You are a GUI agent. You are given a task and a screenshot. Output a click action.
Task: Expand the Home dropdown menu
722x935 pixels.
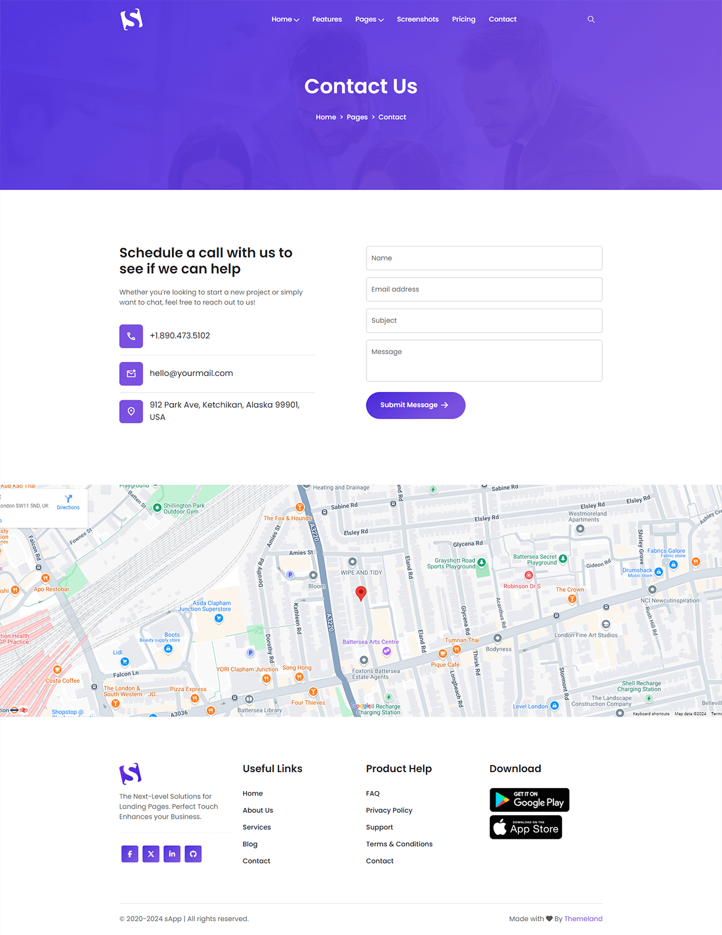click(285, 19)
